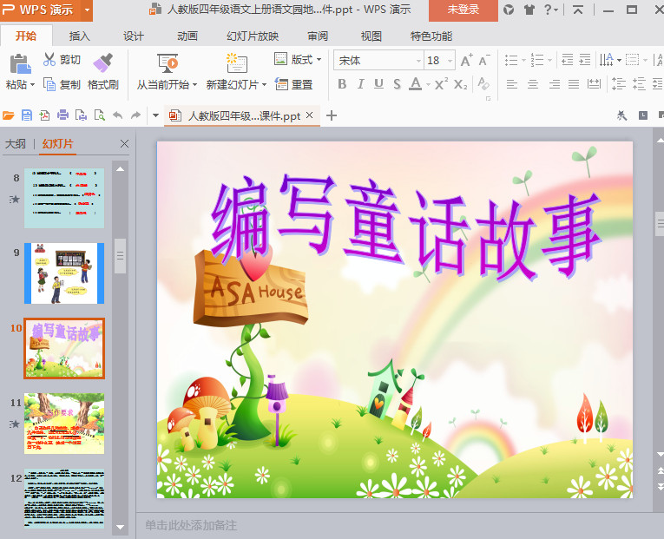Switch to the 设计 ribbon tab
This screenshot has height=539, width=664.
point(134,36)
